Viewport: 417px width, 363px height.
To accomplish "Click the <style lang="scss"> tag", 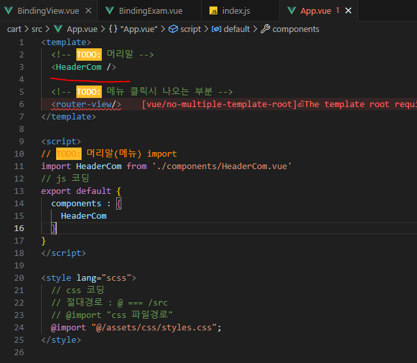I will click(x=89, y=278).
